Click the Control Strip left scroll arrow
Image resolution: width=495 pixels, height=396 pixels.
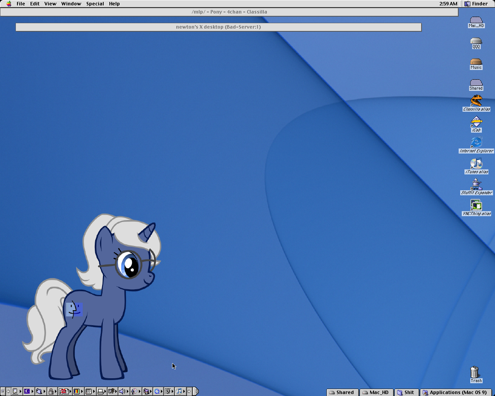(8, 391)
